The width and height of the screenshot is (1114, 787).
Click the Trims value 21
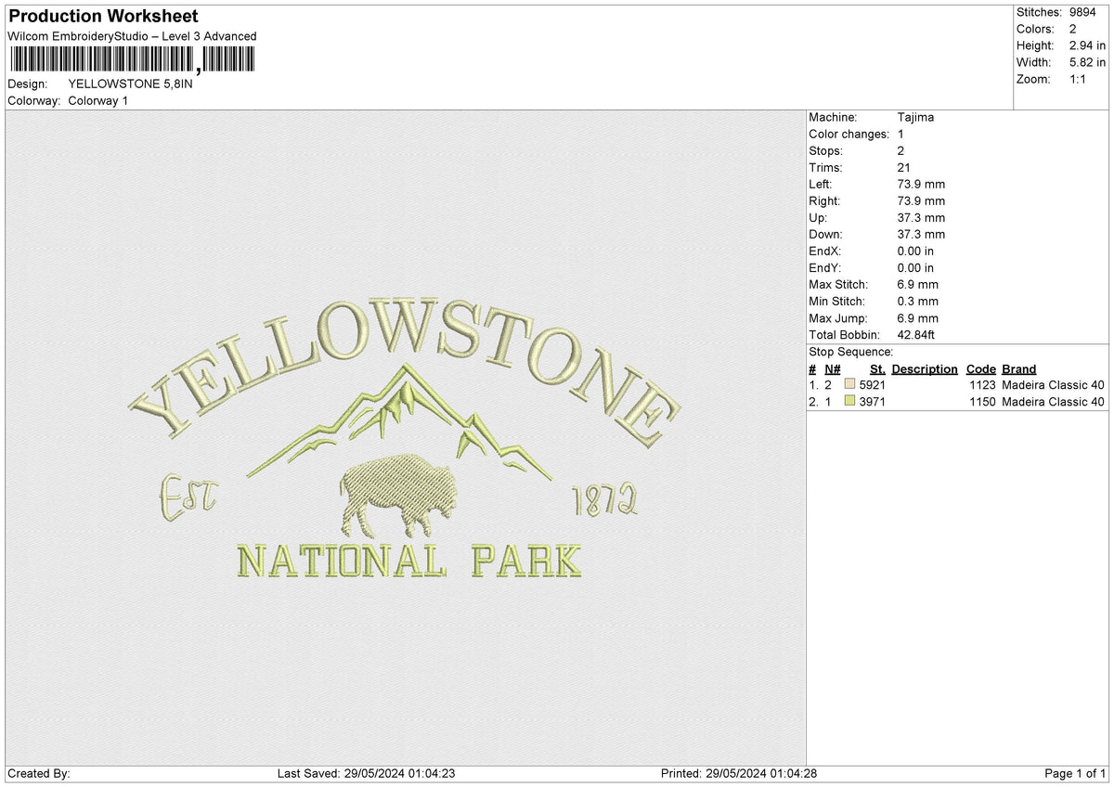(x=905, y=168)
